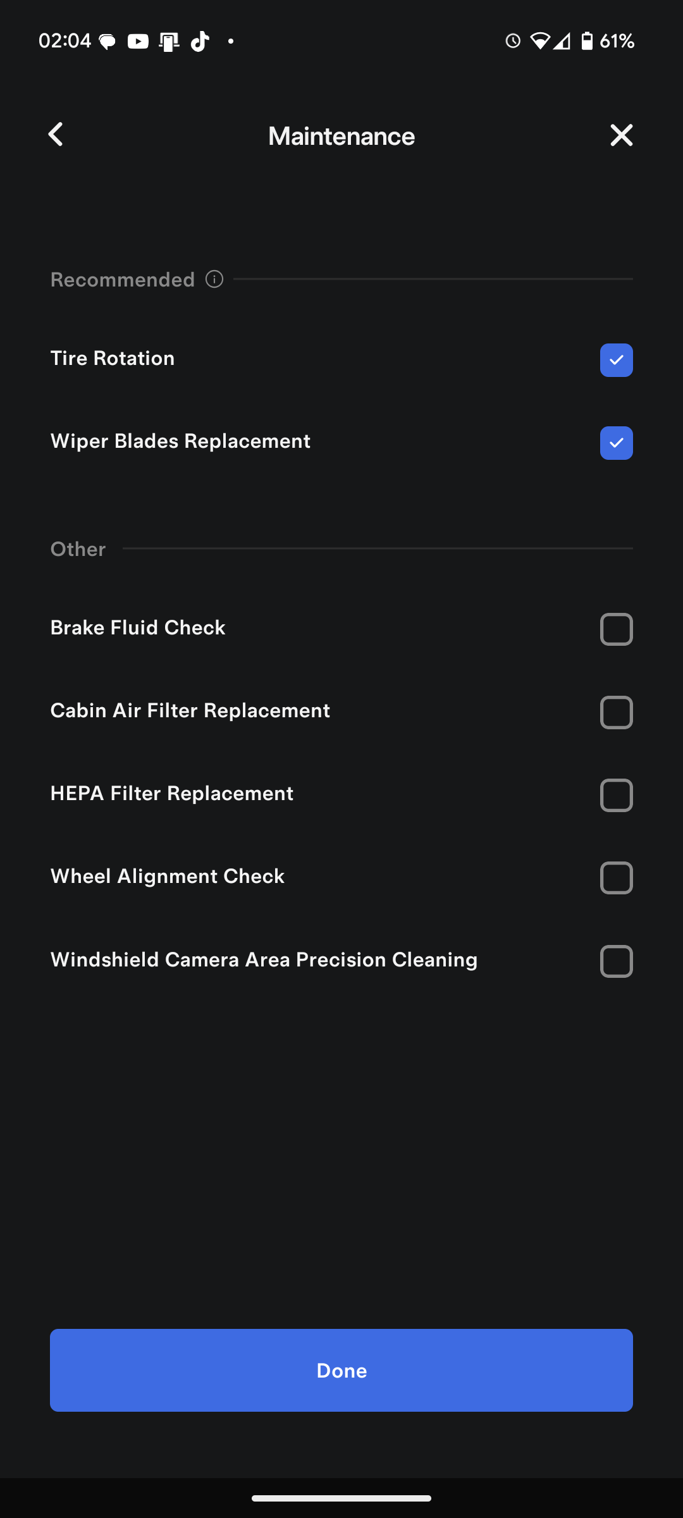Tap the Wheel Alignment Check label
The height and width of the screenshot is (1518, 683).
coord(168,877)
